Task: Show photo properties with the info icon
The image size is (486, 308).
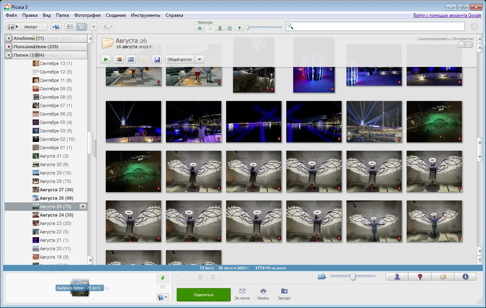Action: click(x=465, y=277)
